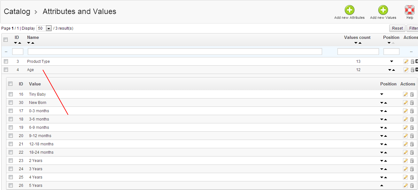Tick the Product Type row checkbox
Image resolution: width=418 pixels, height=190 pixels.
tap(6, 62)
